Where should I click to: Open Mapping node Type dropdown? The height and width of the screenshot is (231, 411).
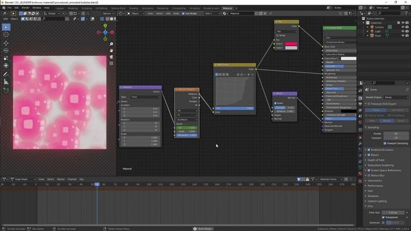pyautogui.click(x=146, y=97)
